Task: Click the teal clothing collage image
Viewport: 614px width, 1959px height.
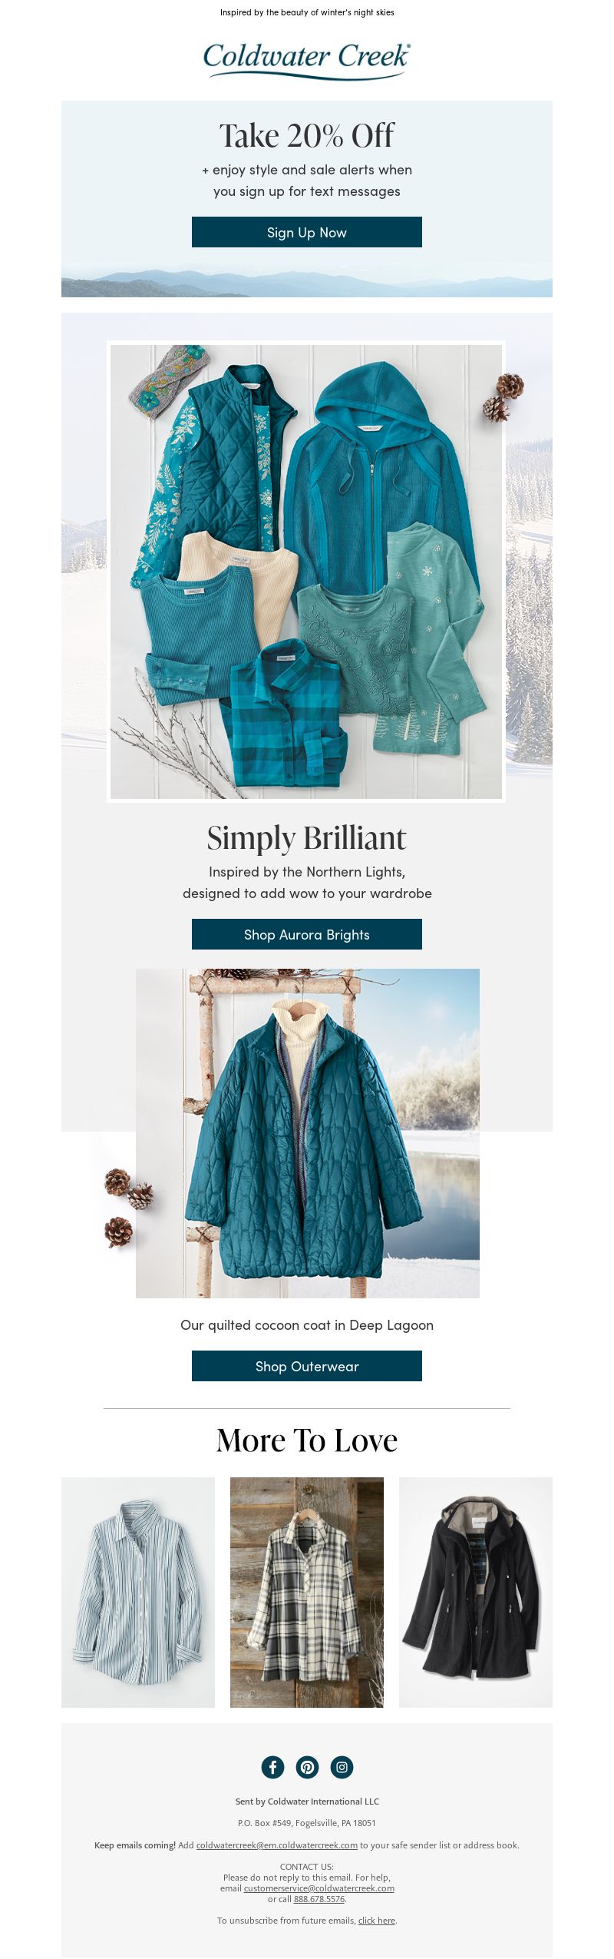Action: [306, 572]
